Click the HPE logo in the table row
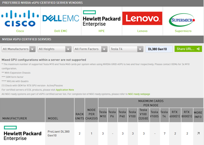The height and width of the screenshot is (145, 204). coord(22,133)
